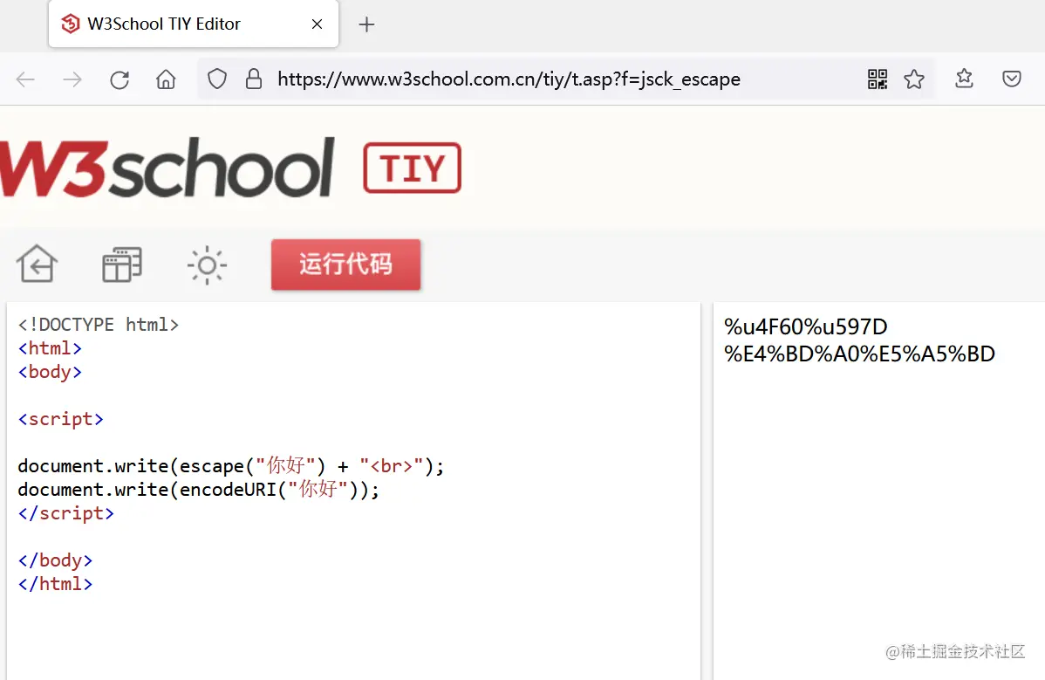1045x680 pixels.
Task: Reload the page with the refresh icon
Action: point(120,79)
